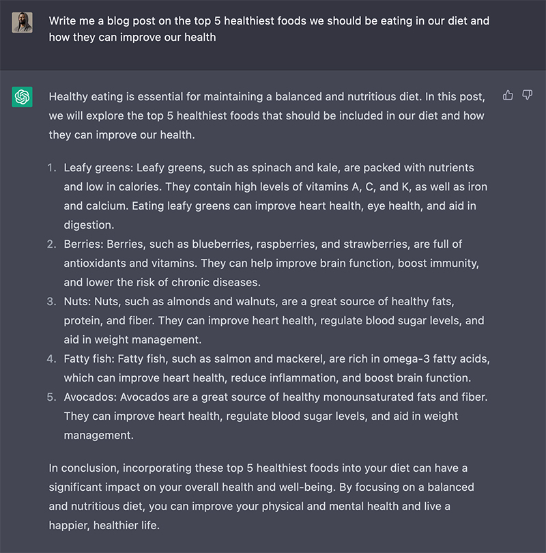
Task: Click the Avocados list item text
Action: coord(276,416)
